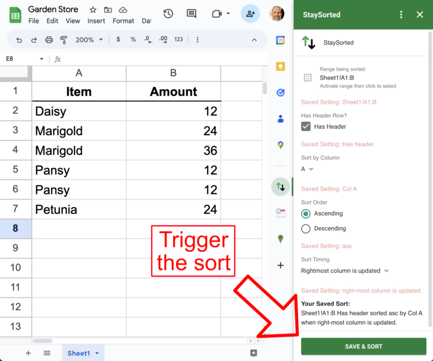Open StaySorted panel three-dot menu
The image size is (433, 361).
tap(401, 15)
